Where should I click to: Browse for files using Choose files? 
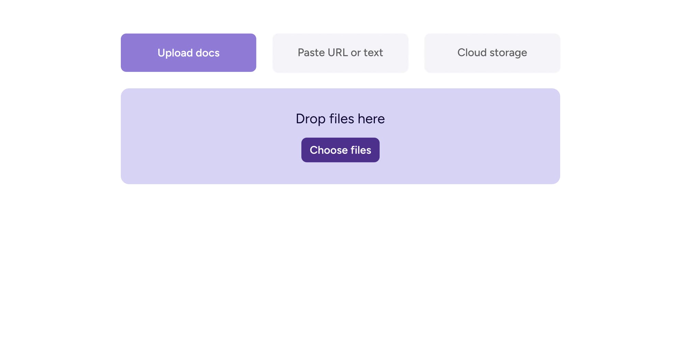pos(340,150)
